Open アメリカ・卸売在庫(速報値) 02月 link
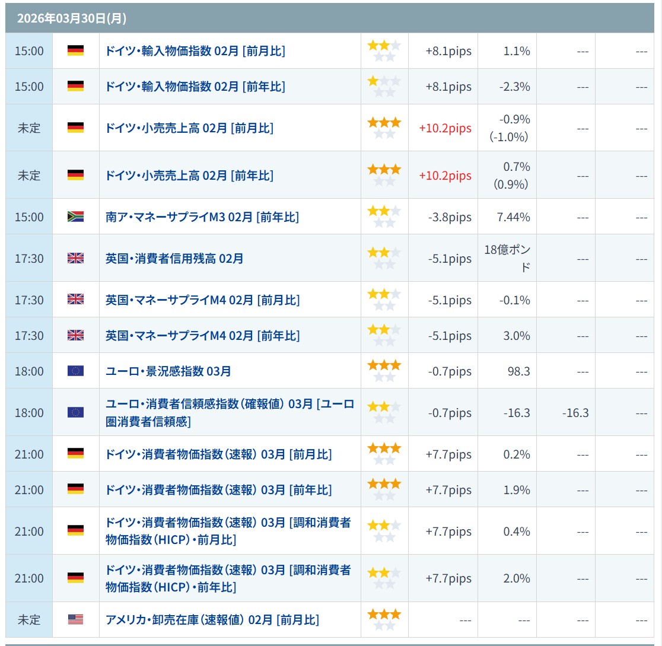Screen dimensions: 662x646 coord(212,620)
